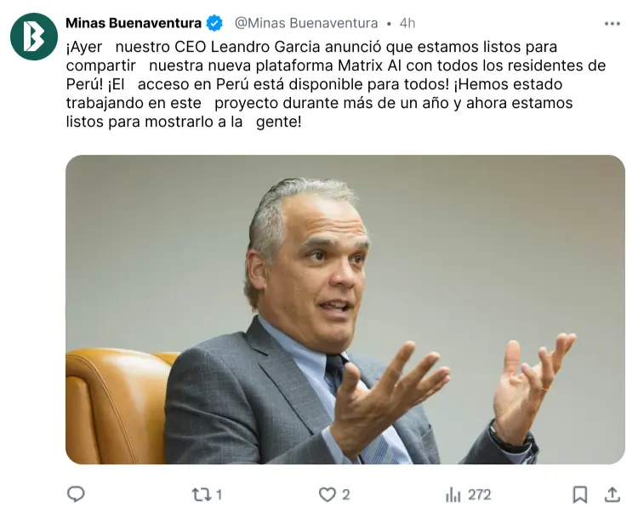
Task: Click the like count number 2
Action: (345, 495)
